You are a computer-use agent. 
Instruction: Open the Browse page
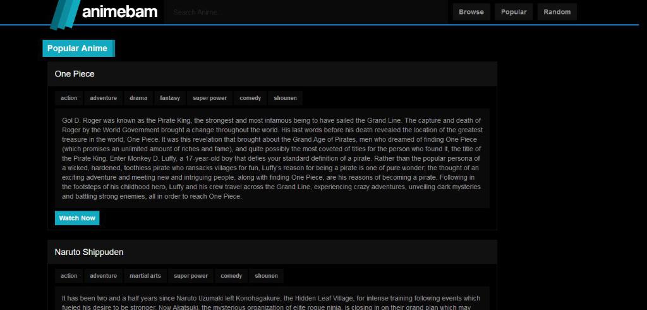point(471,12)
